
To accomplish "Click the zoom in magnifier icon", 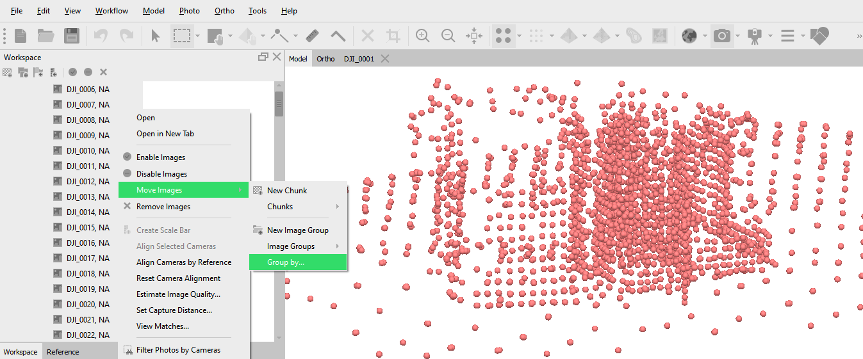I will coord(422,36).
